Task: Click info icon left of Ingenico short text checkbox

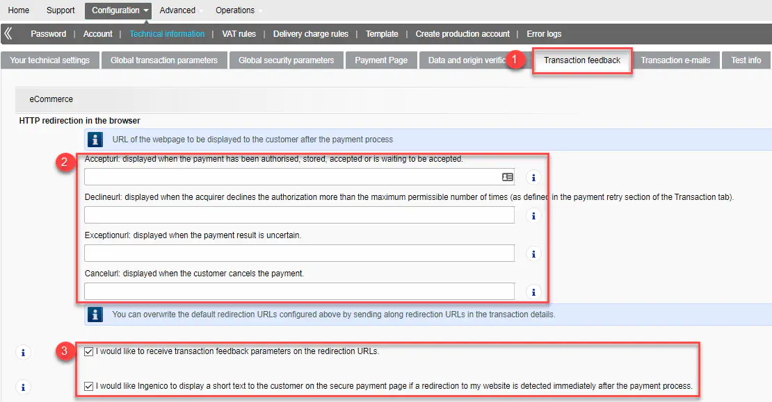Action: pyautogui.click(x=23, y=387)
